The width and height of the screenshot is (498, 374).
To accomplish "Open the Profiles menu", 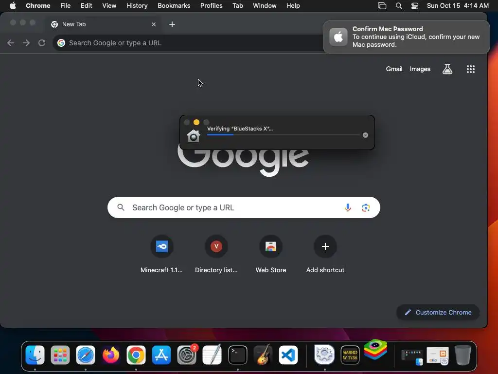I will pos(211,6).
